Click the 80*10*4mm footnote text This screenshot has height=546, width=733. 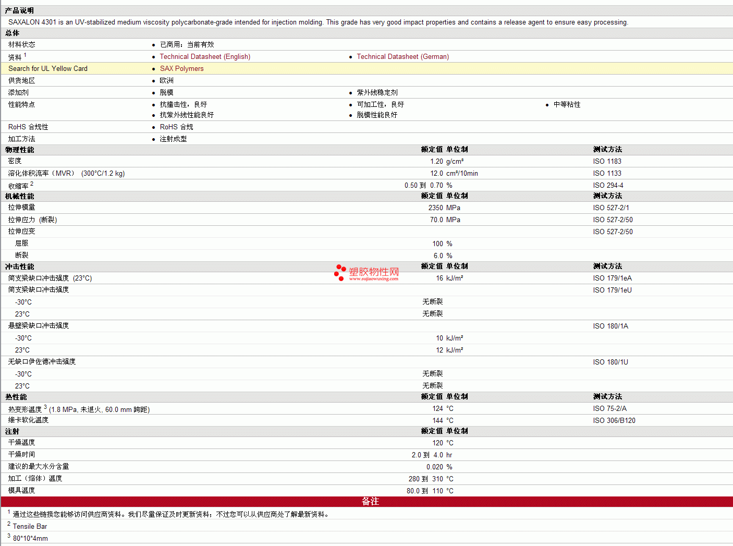point(30,539)
